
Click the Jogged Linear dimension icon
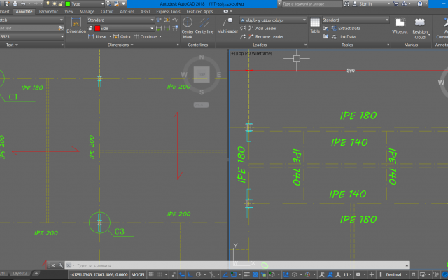[175, 20]
